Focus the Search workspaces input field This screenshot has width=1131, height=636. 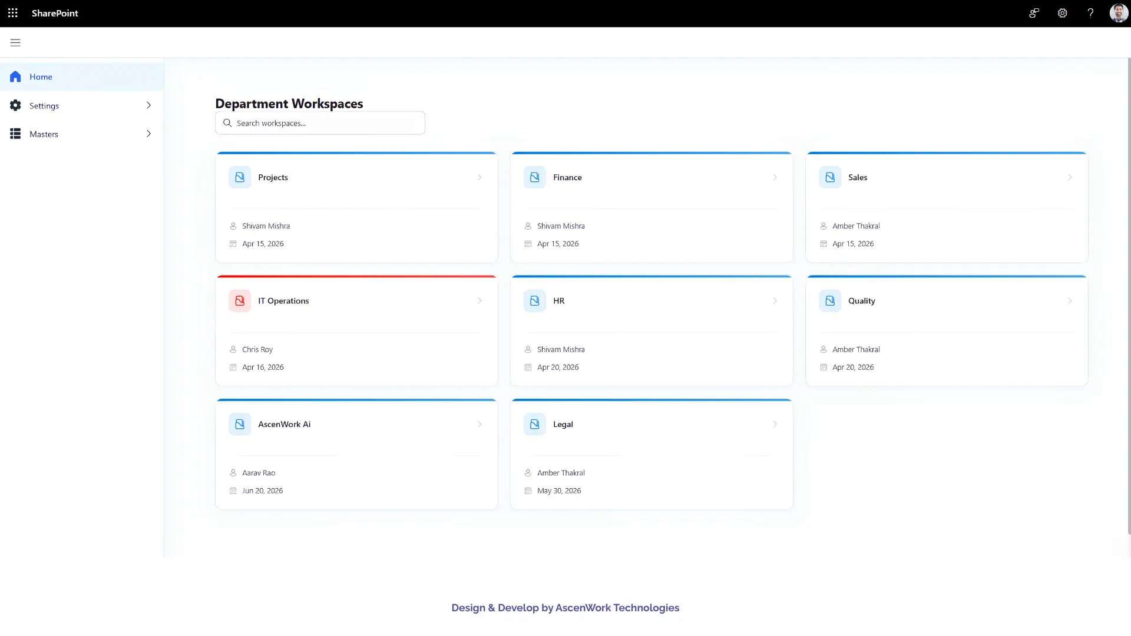tap(320, 123)
